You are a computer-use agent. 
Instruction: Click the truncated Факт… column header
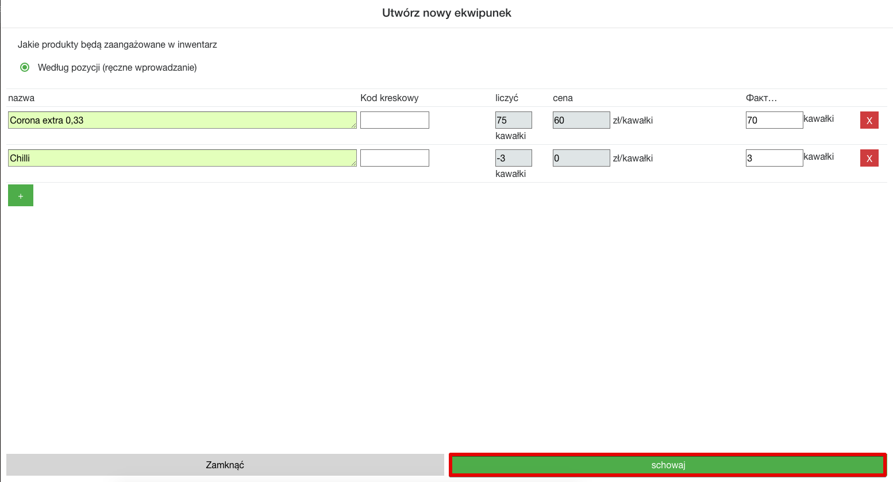[x=761, y=98]
